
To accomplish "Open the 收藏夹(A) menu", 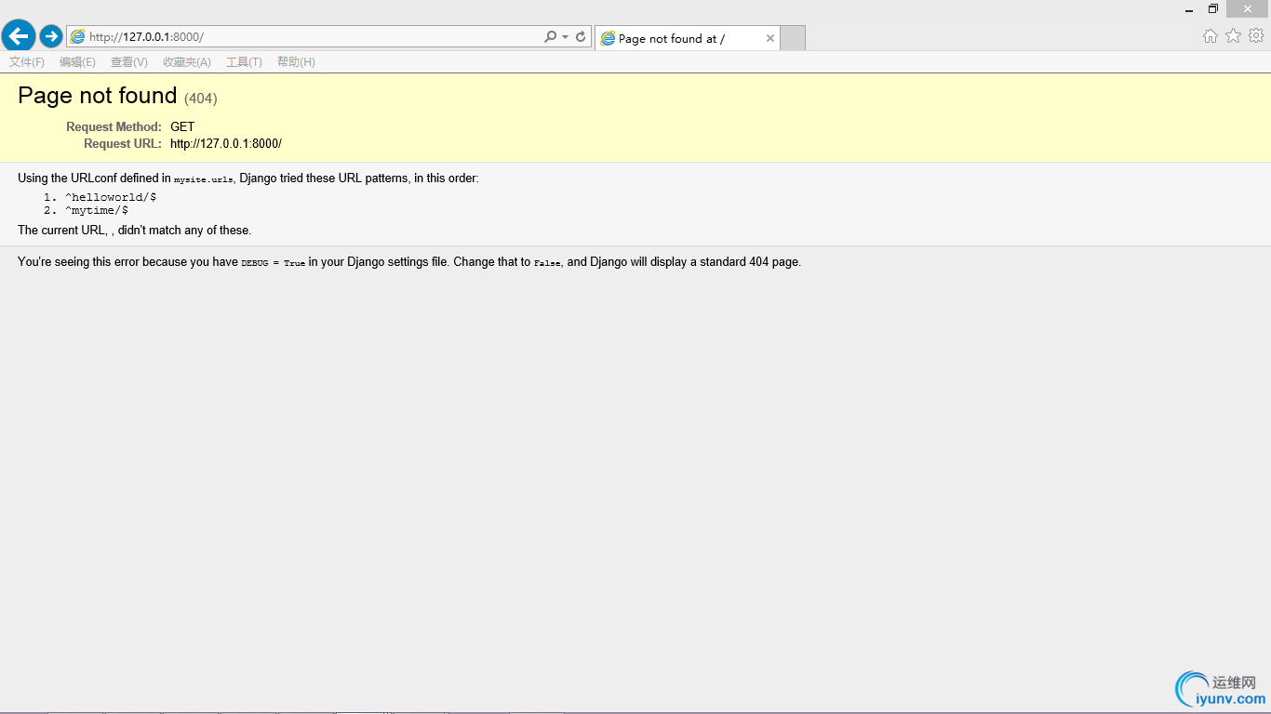I will [187, 62].
